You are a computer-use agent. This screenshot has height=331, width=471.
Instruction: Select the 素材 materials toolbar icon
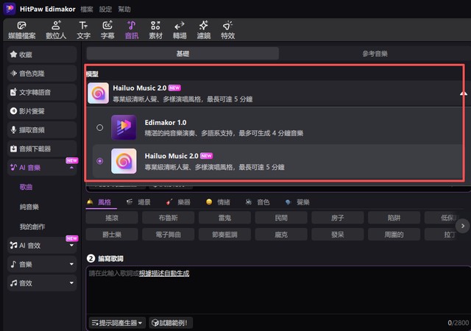155,29
